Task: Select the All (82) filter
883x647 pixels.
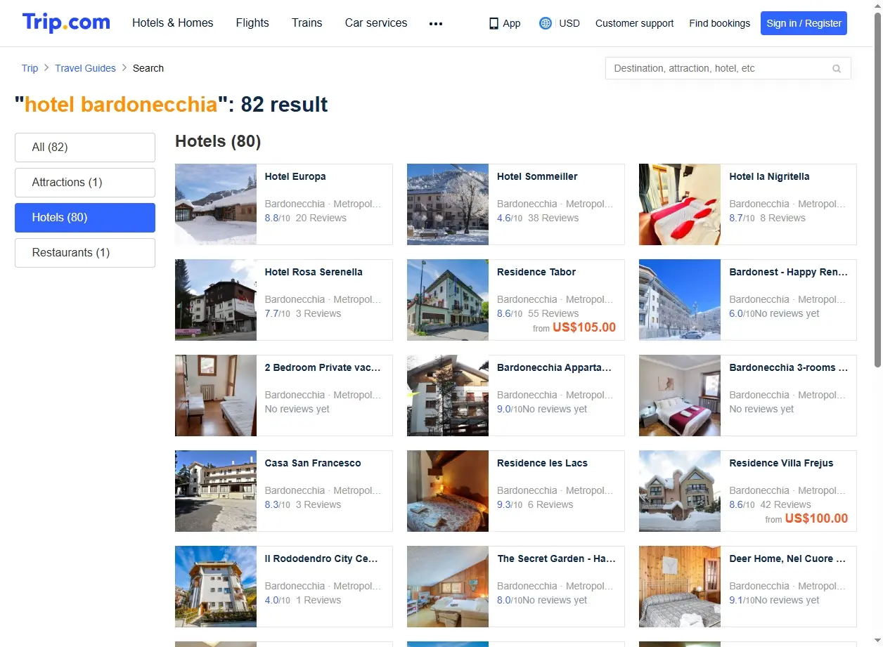Action: point(85,148)
